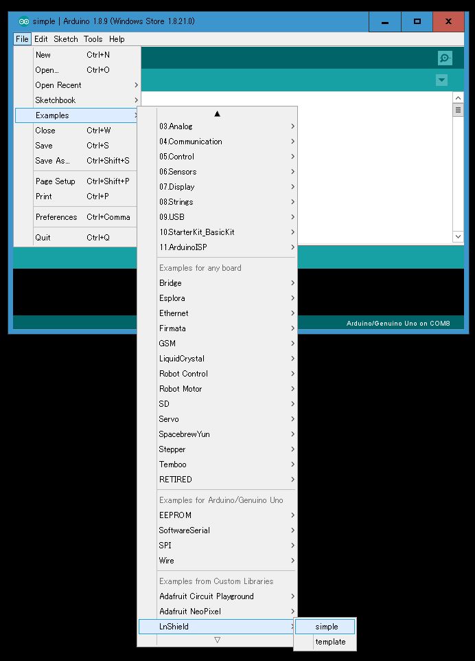Expand 08.Strings examples

pyautogui.click(x=218, y=202)
